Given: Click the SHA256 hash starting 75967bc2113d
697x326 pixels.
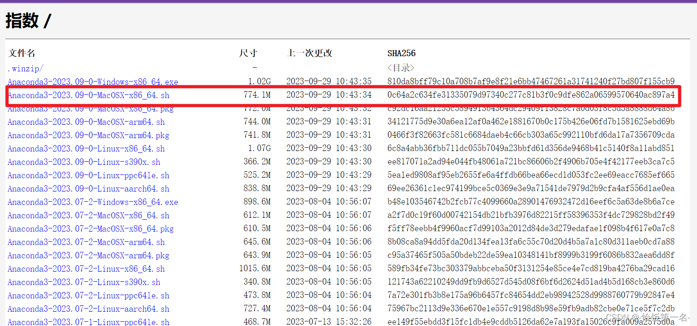Looking at the screenshot, I should pyautogui.click(x=531, y=309).
